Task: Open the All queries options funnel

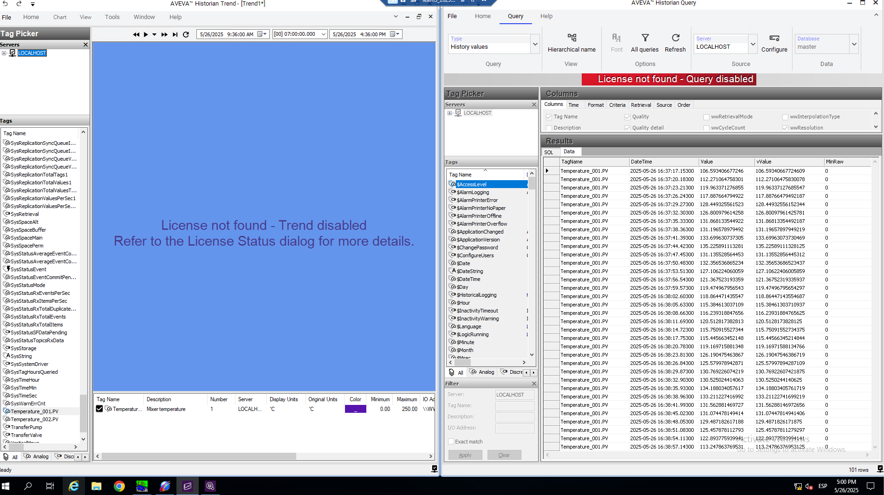Action: coord(644,43)
